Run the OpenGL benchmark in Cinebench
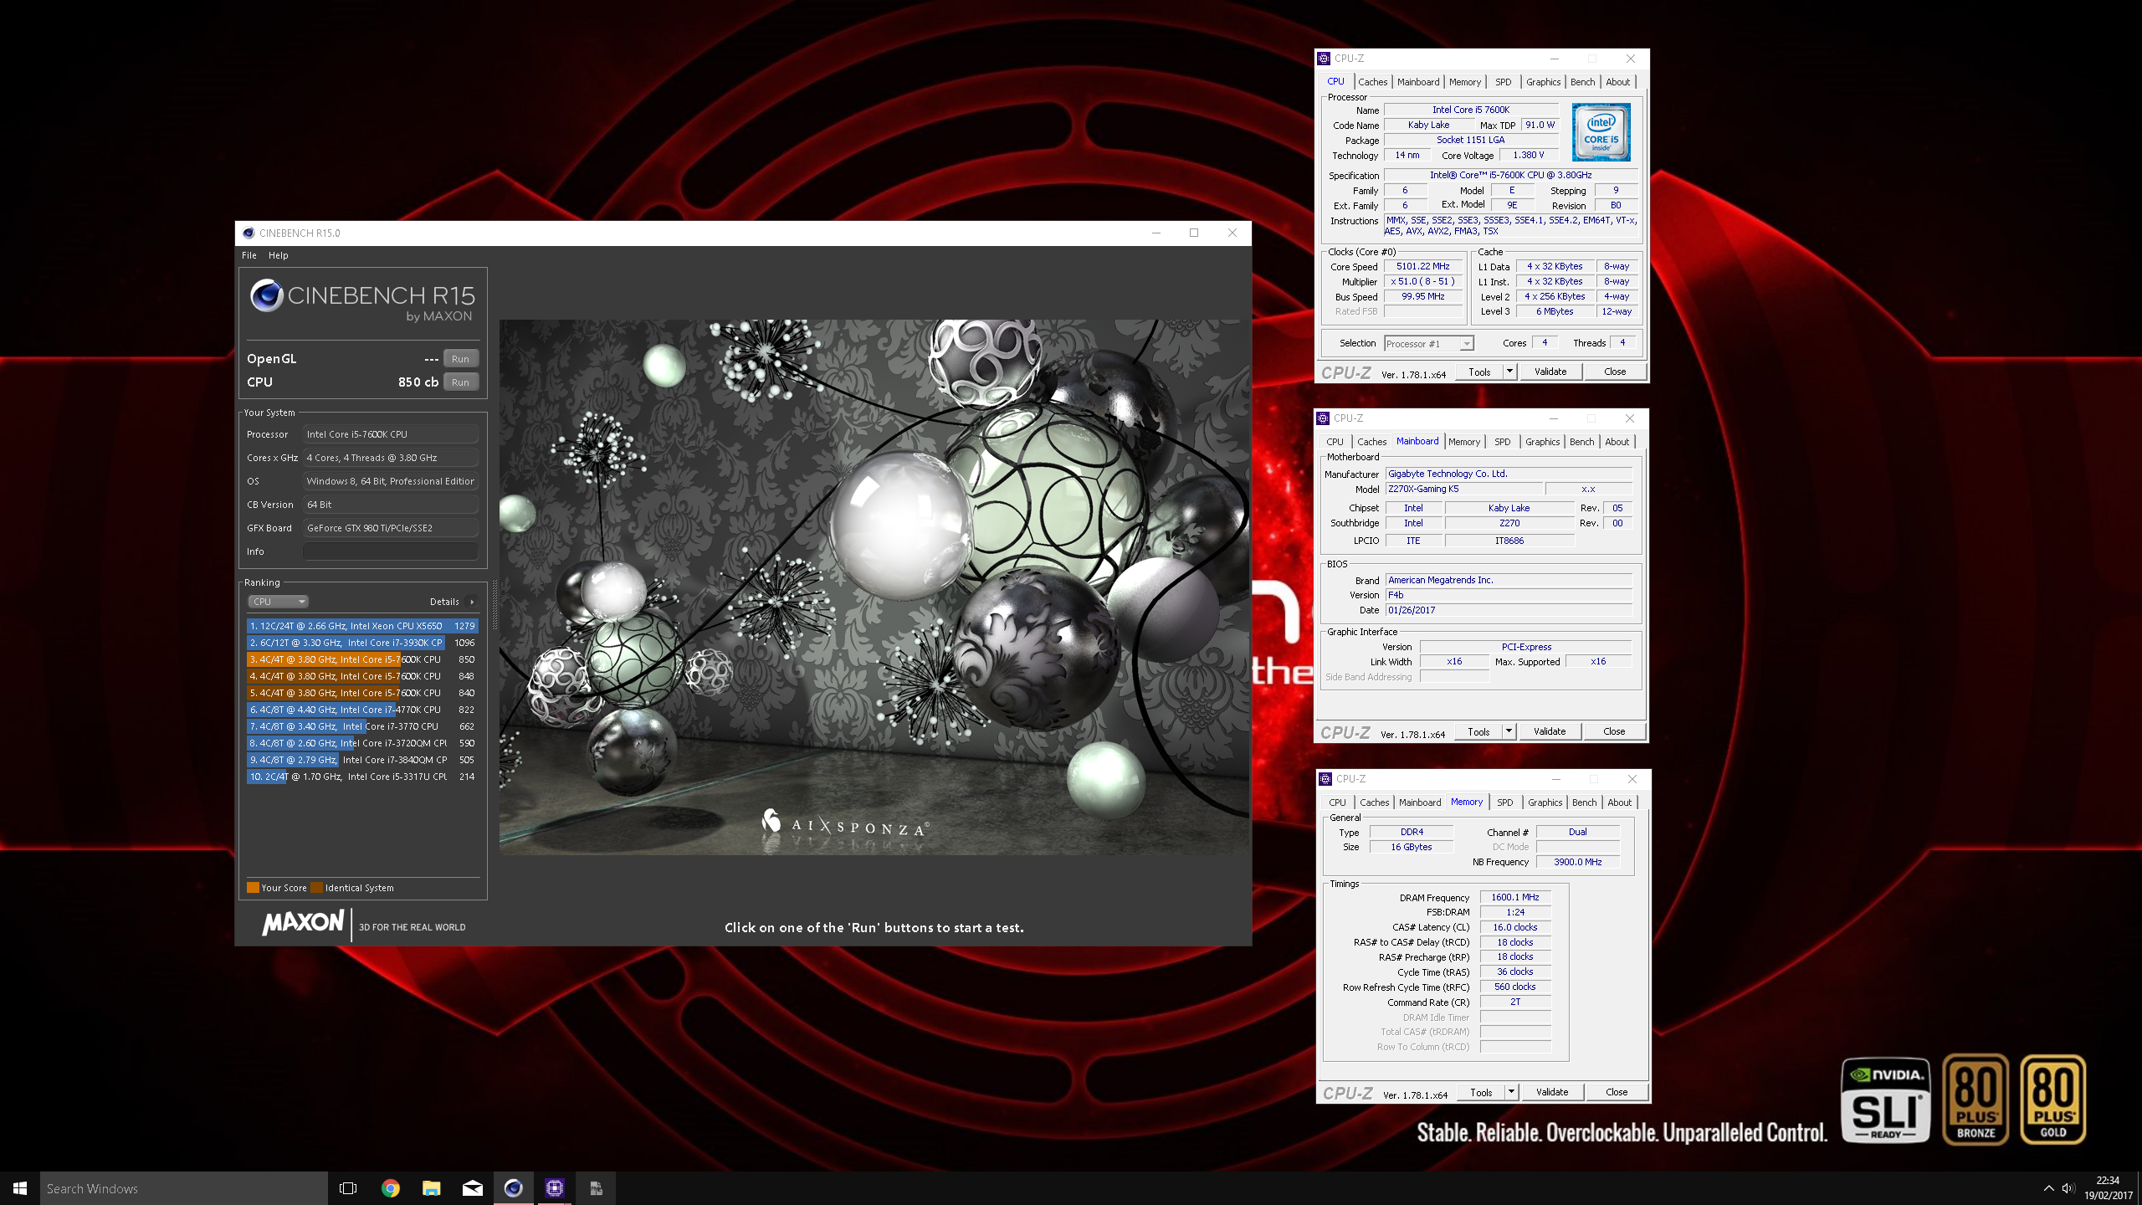This screenshot has width=2142, height=1205. [460, 359]
